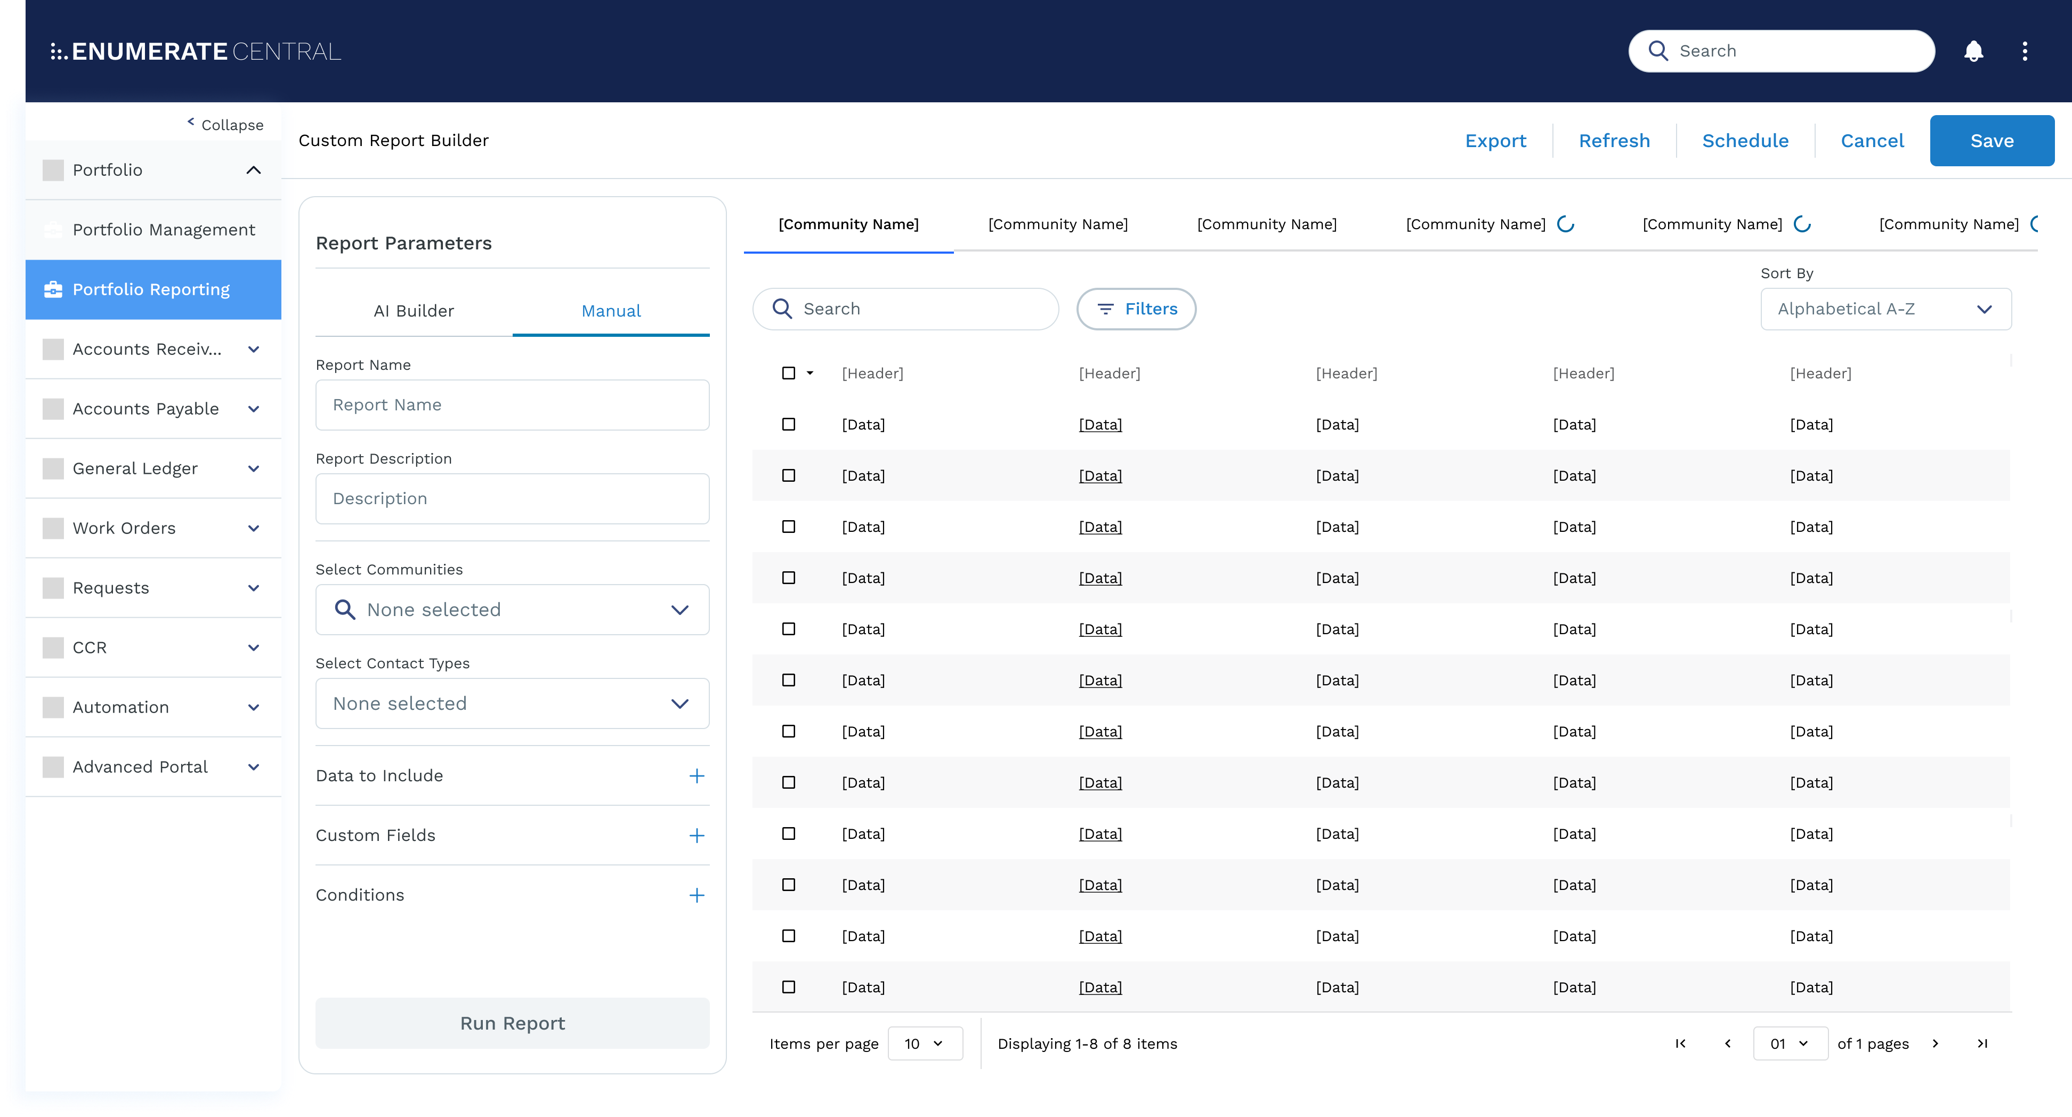The width and height of the screenshot is (2072, 1117).
Task: Click the top bar Search field
Action: tap(1782, 51)
